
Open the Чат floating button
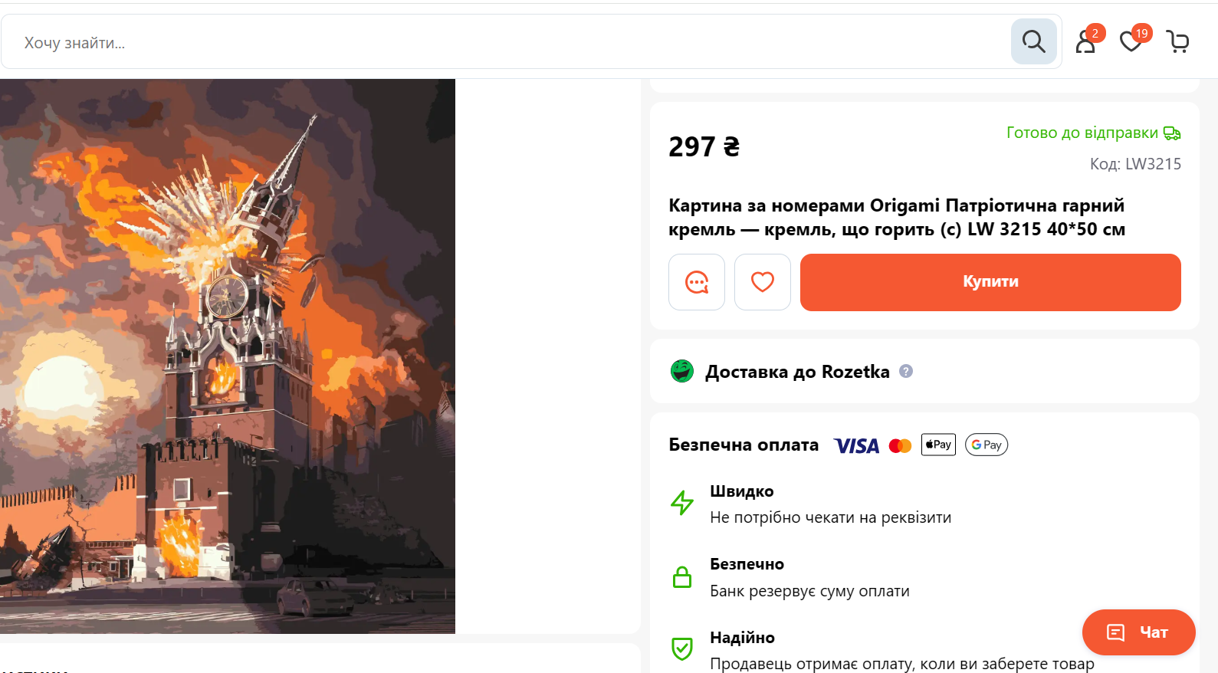1138,632
